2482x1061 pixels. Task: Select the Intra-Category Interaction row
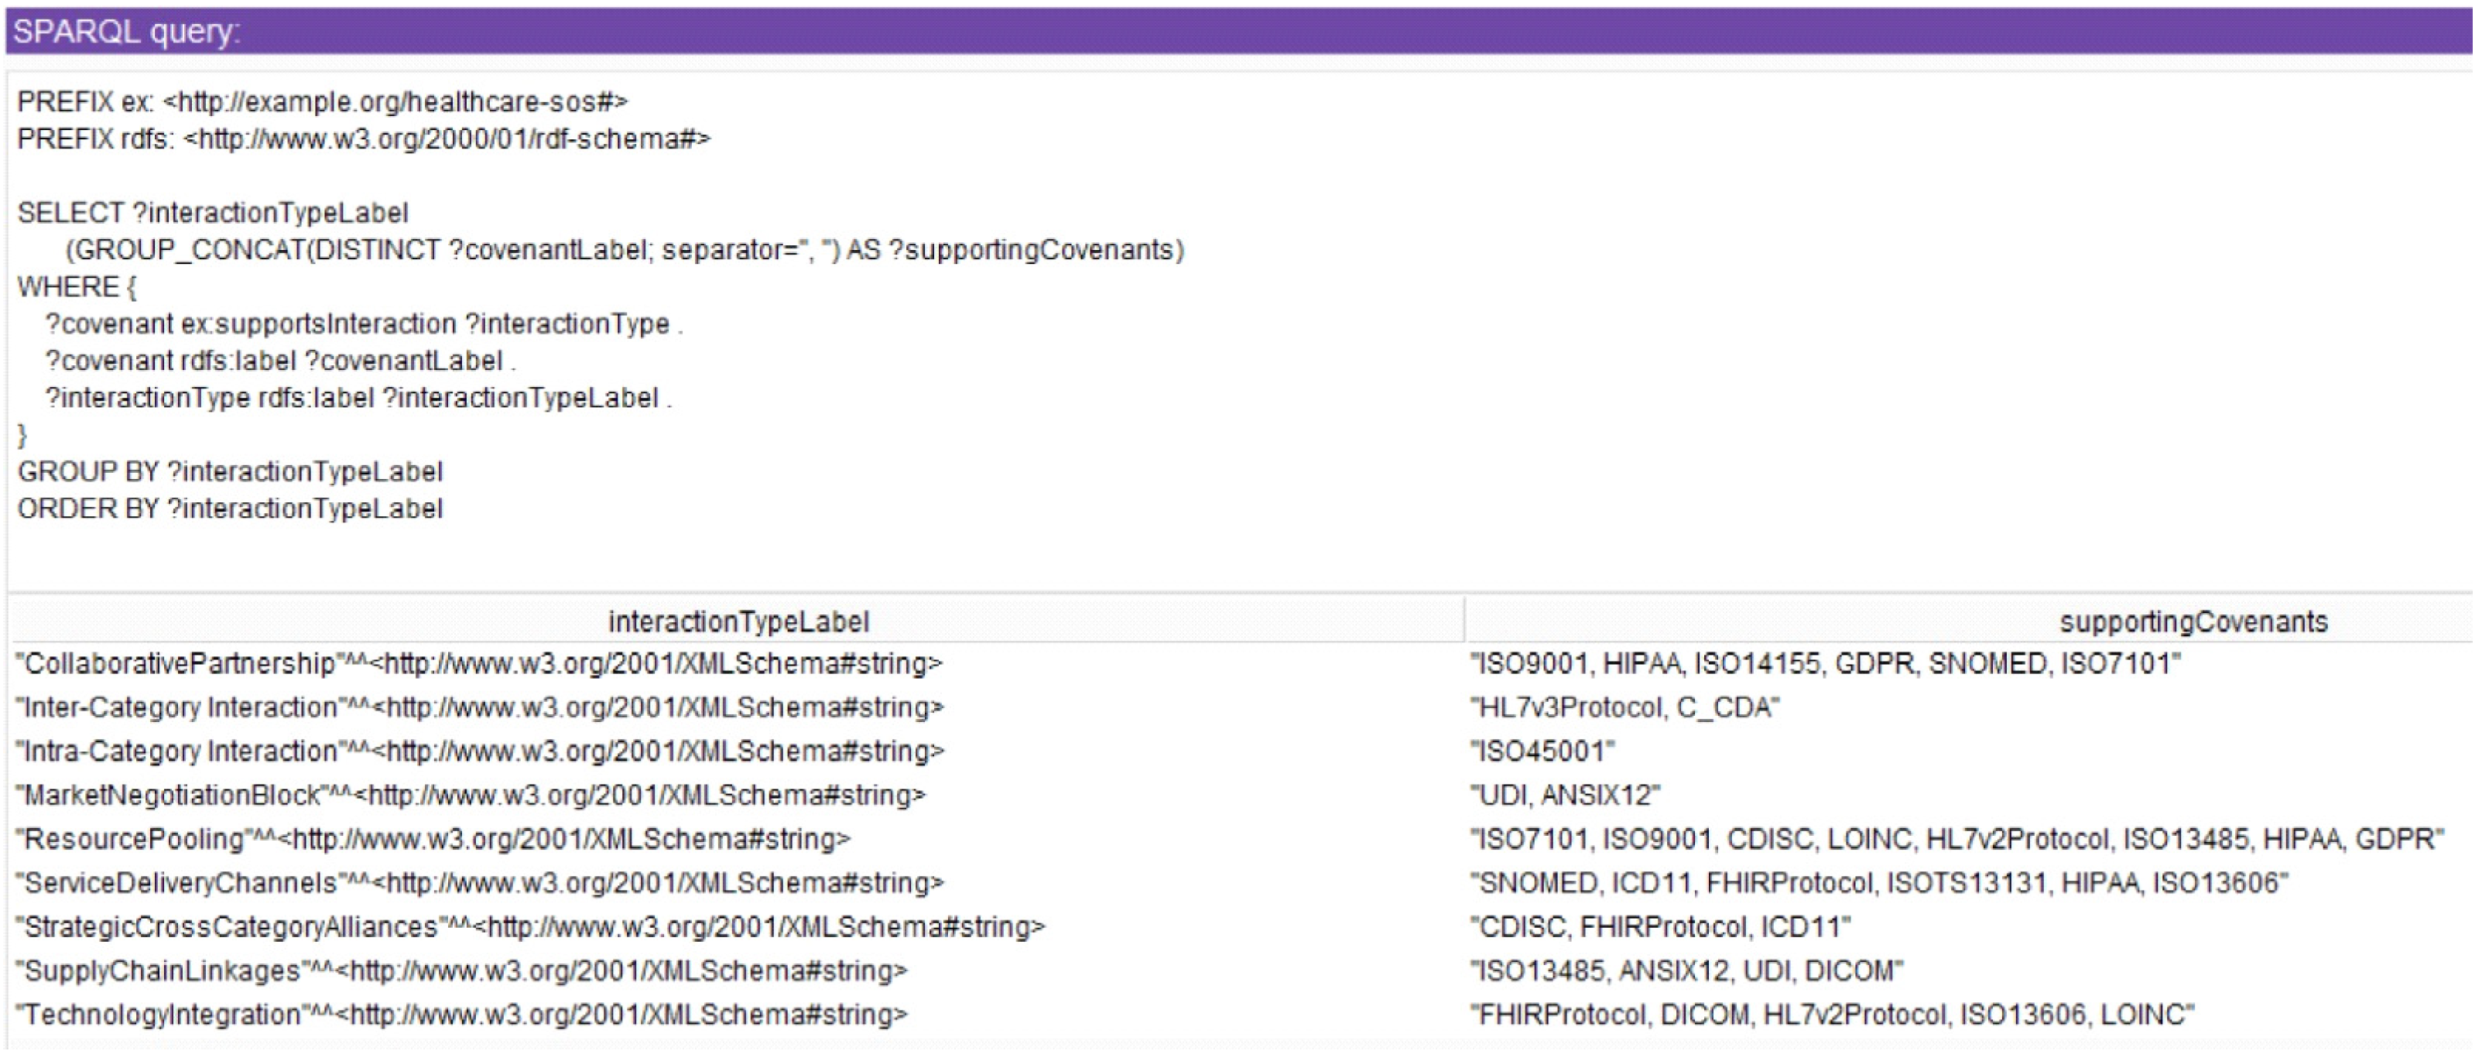[479, 751]
